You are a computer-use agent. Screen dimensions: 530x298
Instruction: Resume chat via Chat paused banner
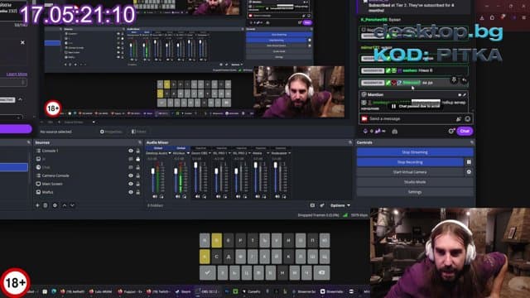pyautogui.click(x=416, y=106)
